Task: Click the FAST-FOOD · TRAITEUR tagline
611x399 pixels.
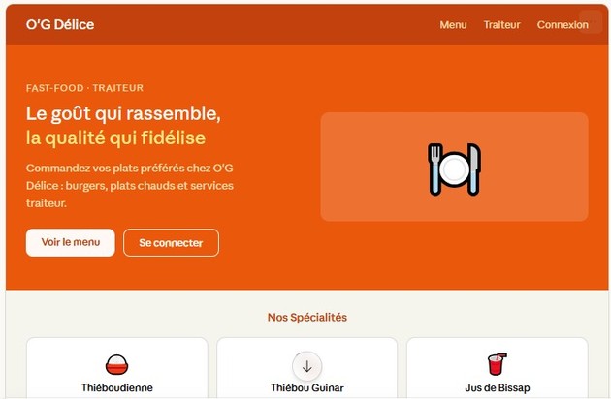Action: pyautogui.click(x=85, y=88)
